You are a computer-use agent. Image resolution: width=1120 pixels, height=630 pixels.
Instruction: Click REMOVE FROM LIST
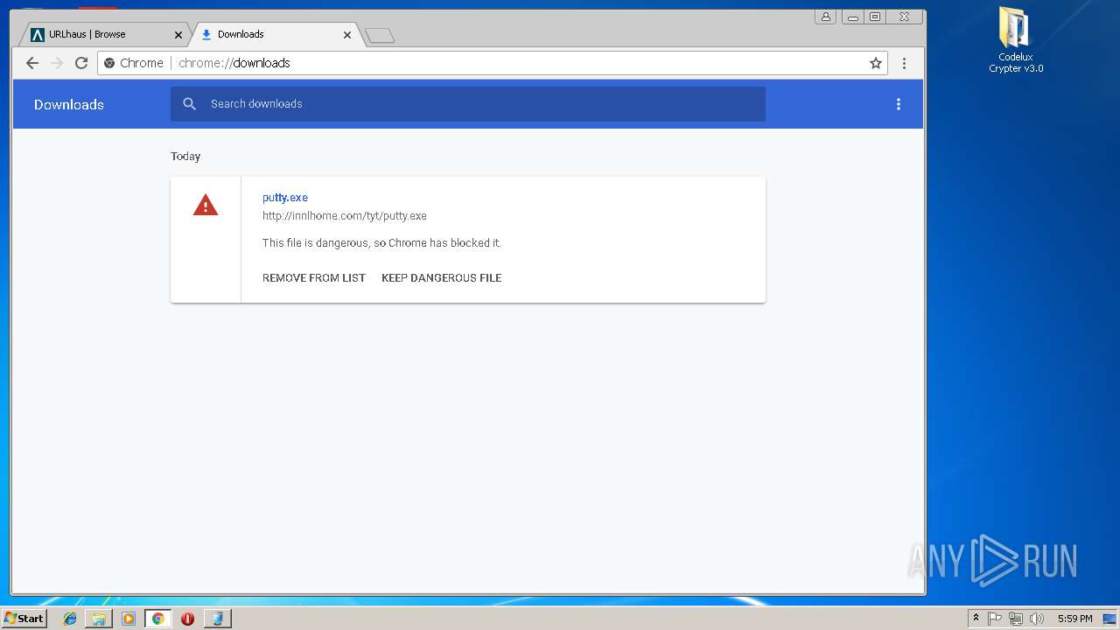pos(314,278)
